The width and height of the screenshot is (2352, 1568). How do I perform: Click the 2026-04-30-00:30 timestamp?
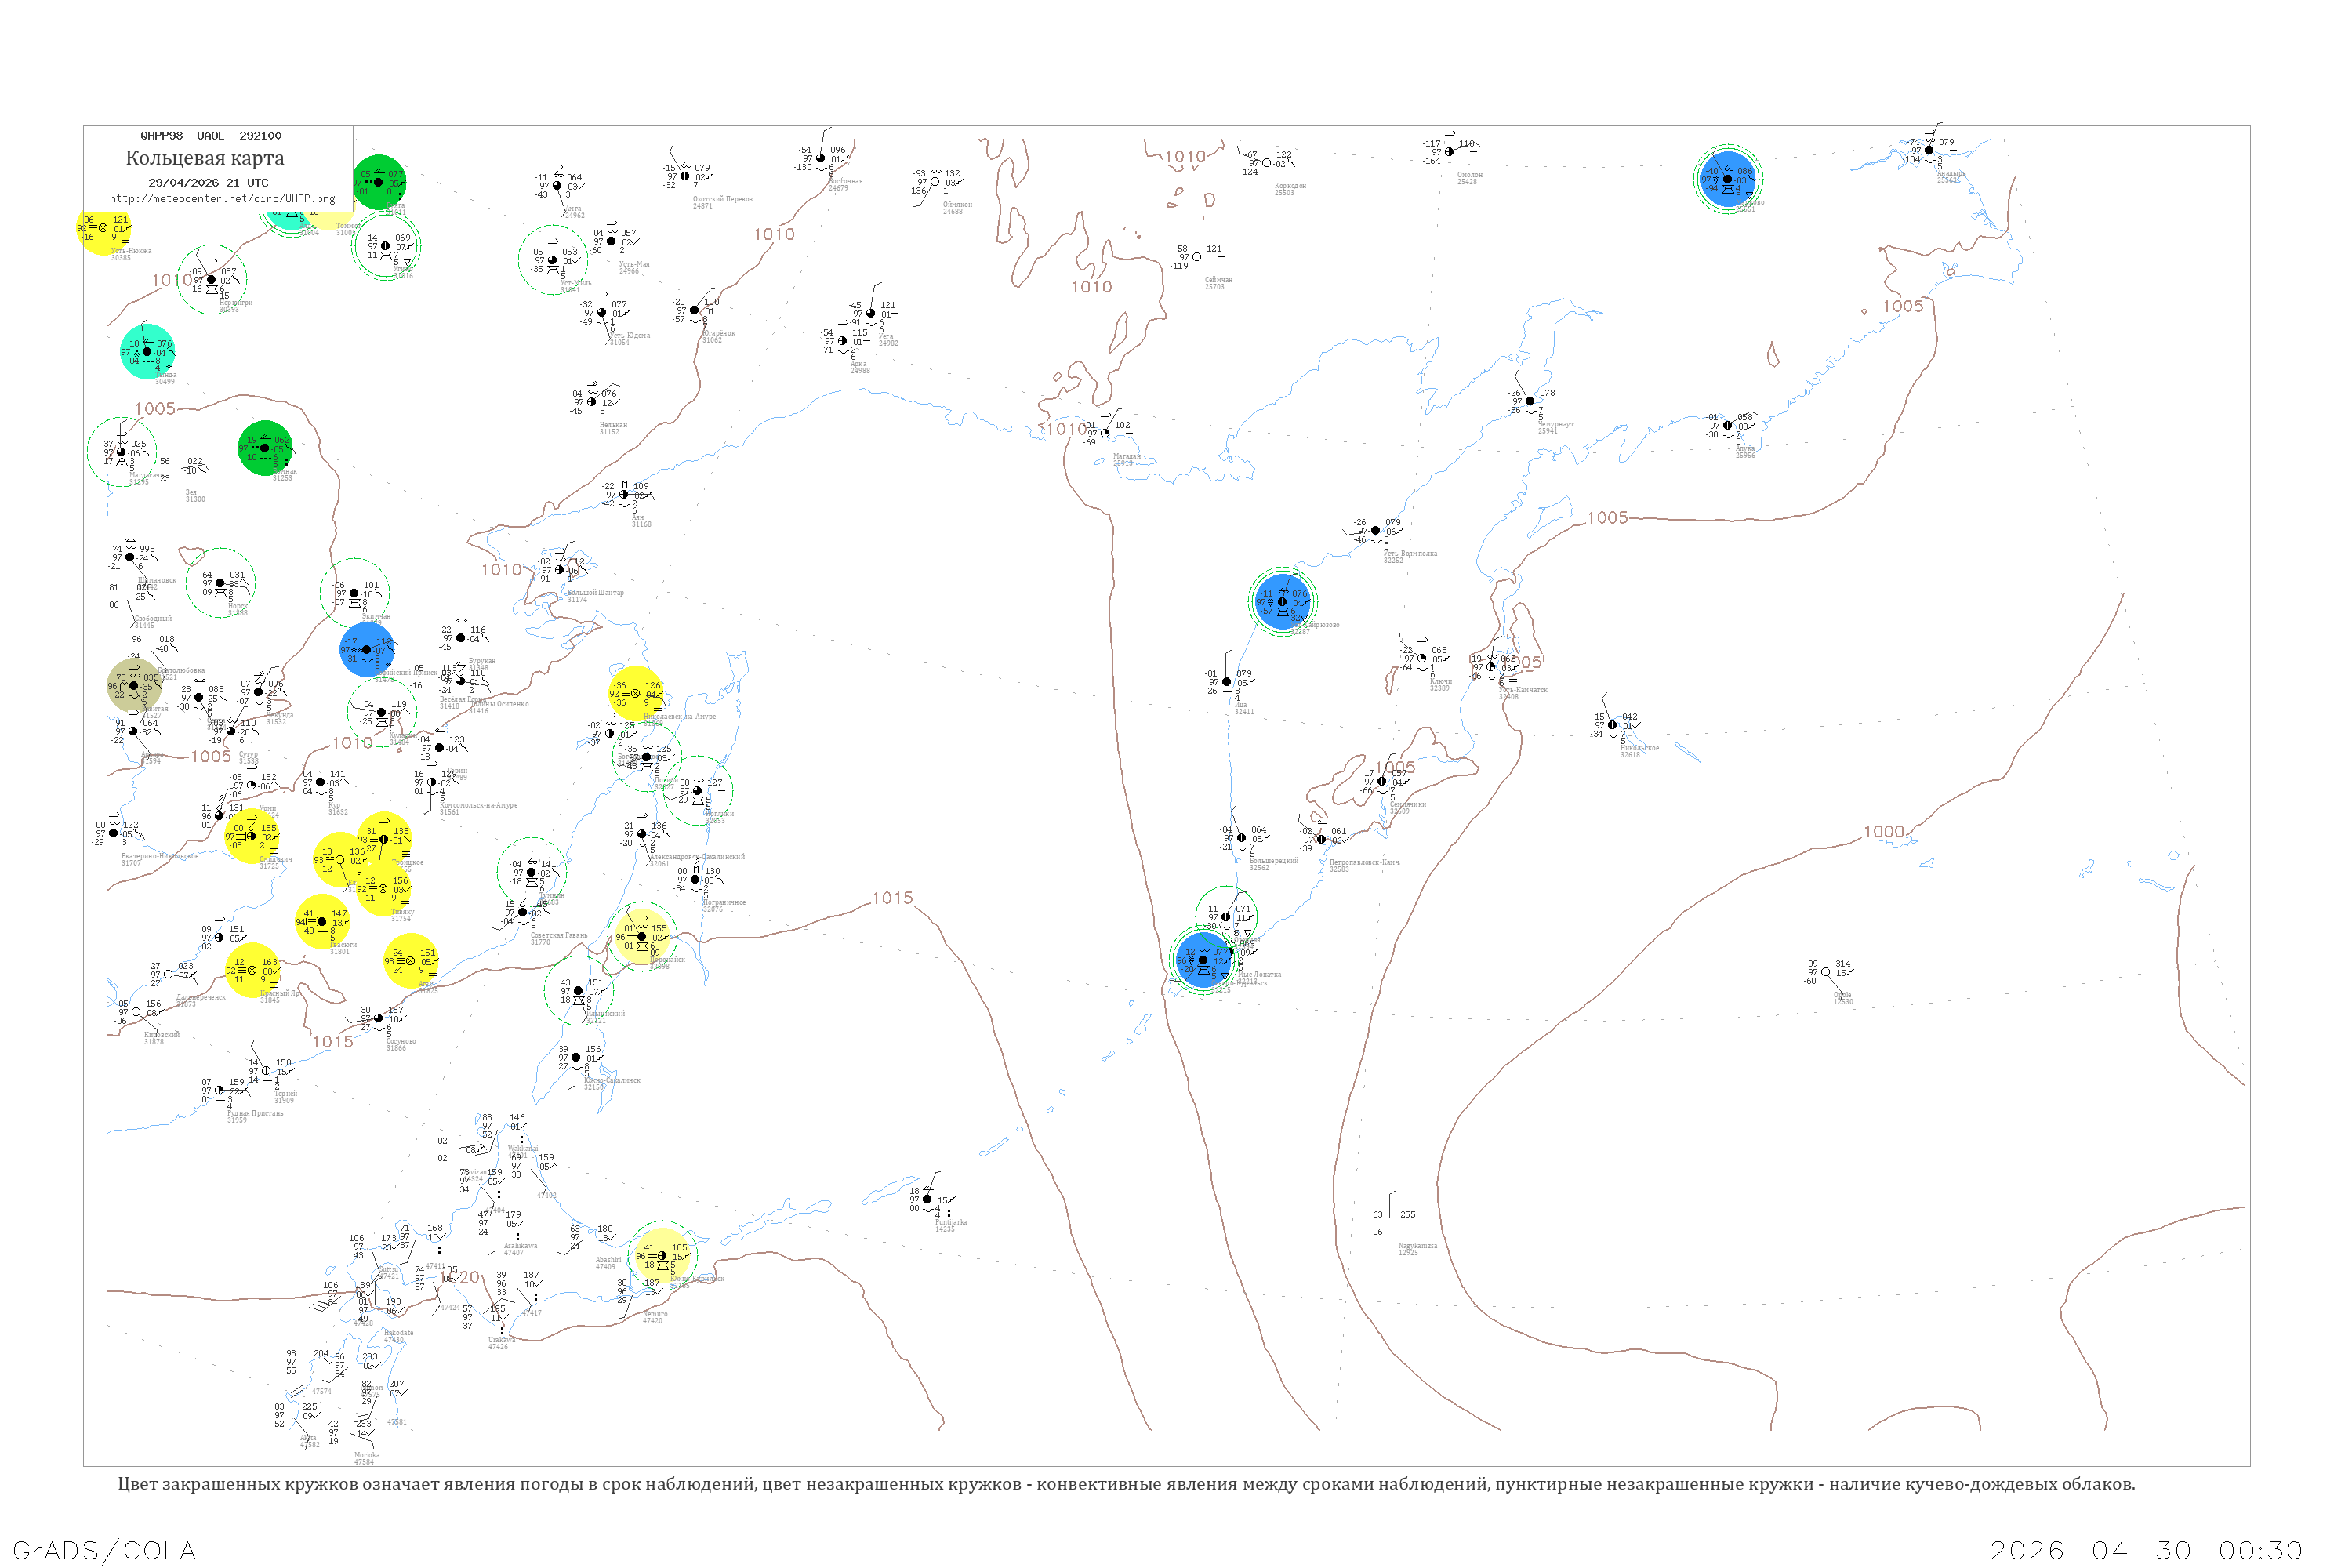tap(2146, 1550)
